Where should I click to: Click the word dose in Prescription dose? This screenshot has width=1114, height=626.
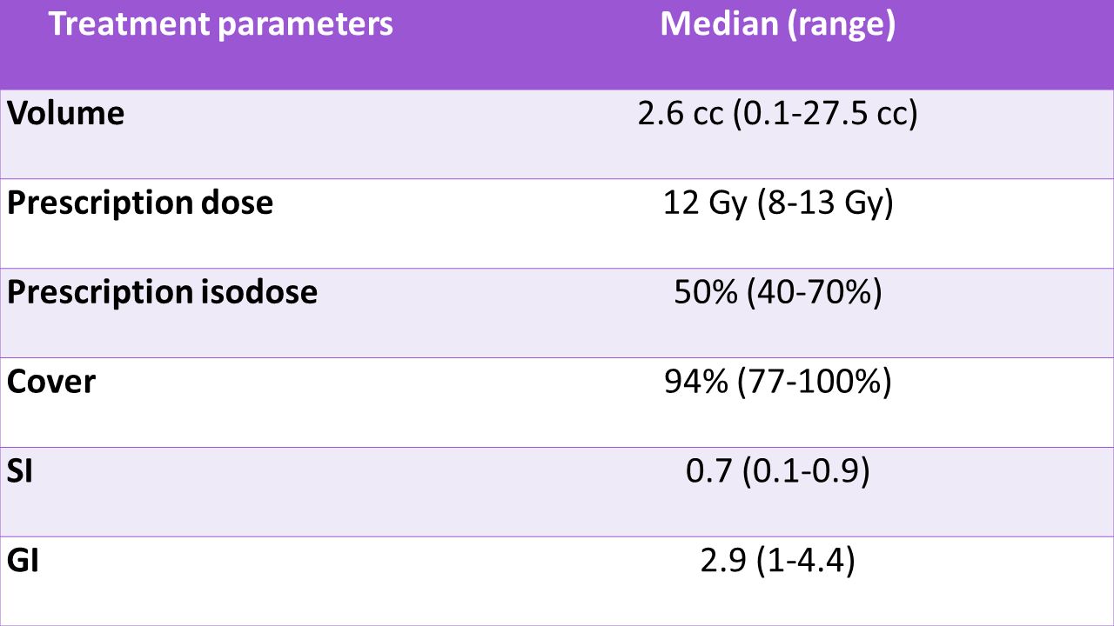tap(238, 202)
